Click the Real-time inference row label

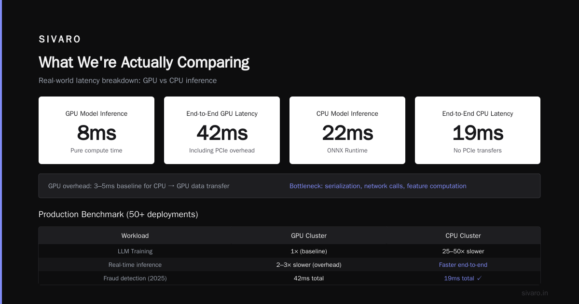click(135, 265)
